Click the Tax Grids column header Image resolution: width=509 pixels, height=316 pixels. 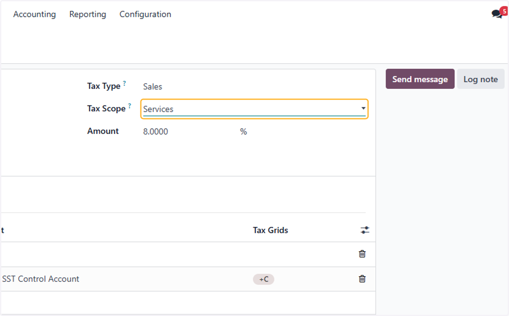[271, 230]
